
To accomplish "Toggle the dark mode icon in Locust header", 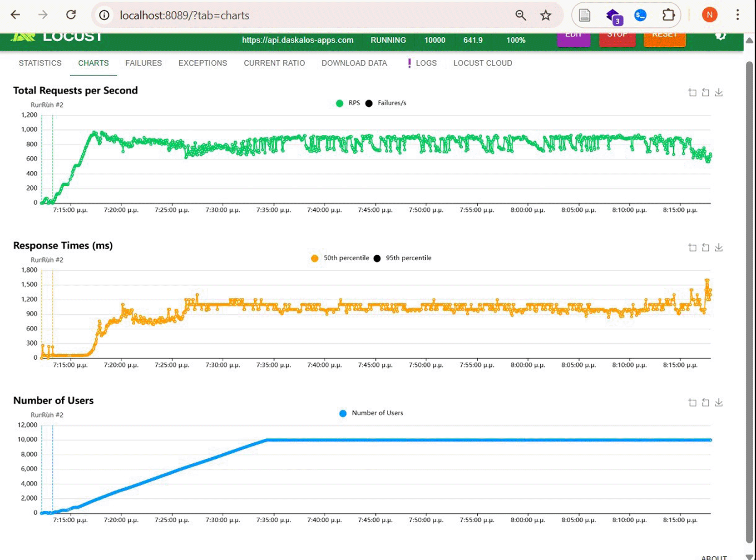I will tap(721, 36).
